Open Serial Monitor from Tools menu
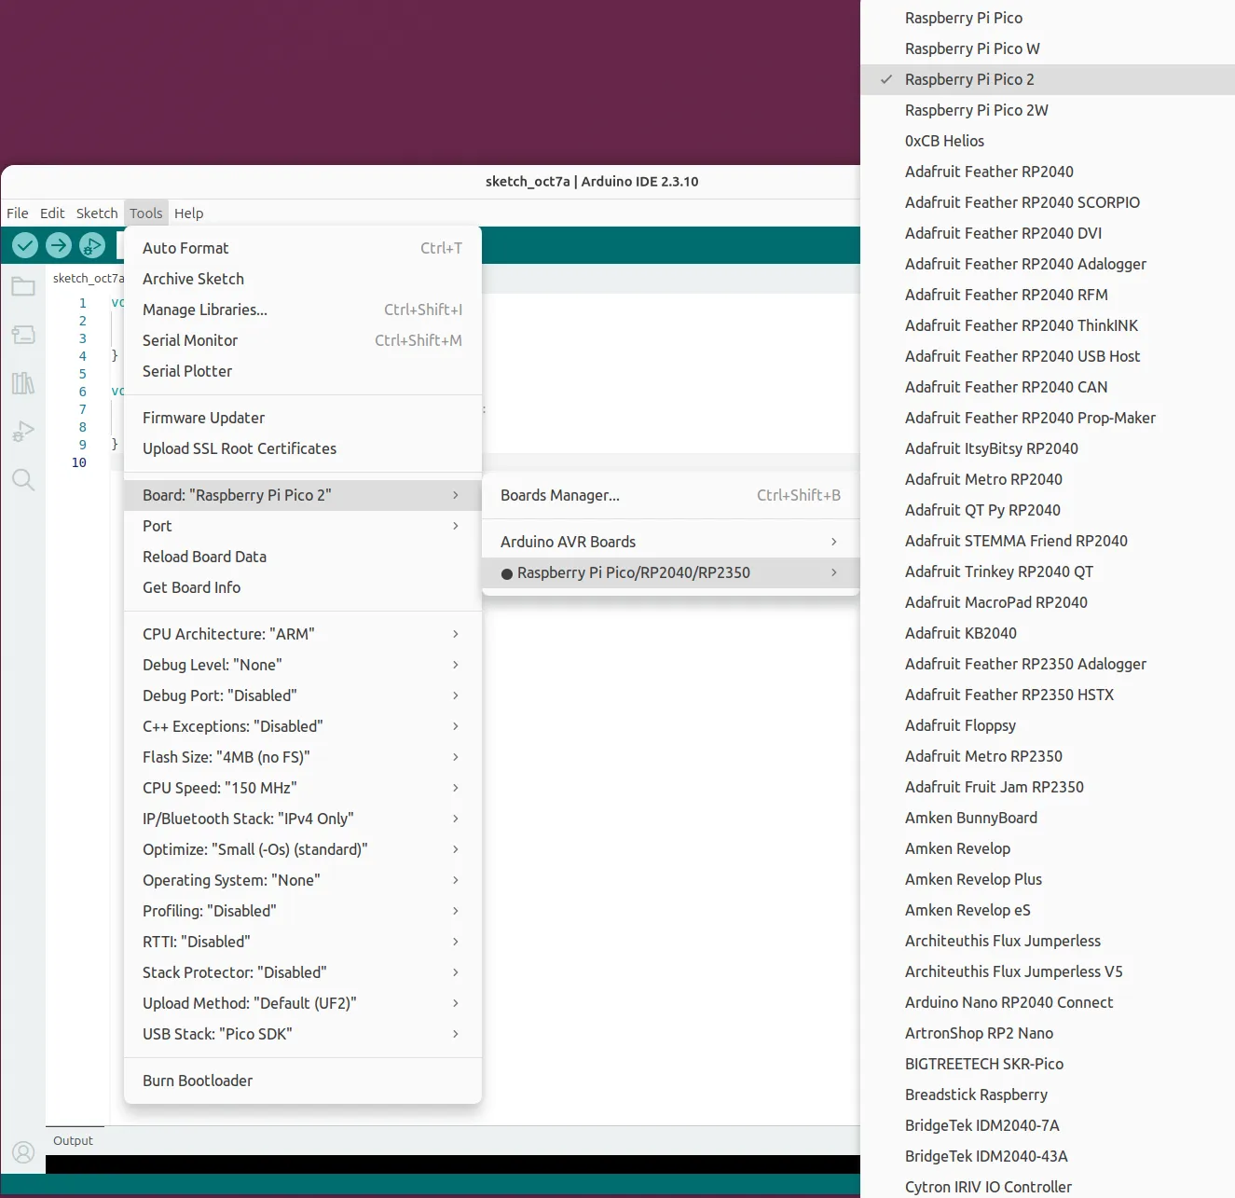The image size is (1235, 1198). coord(303,340)
